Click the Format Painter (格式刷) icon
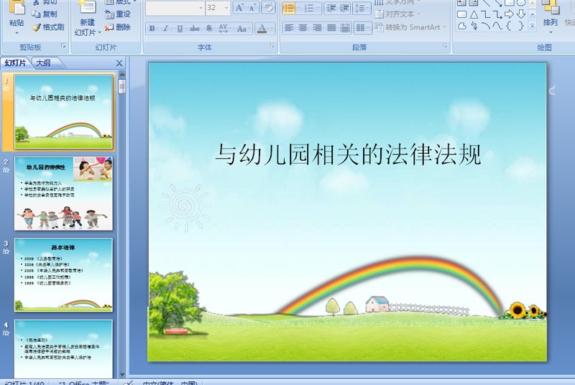Image resolution: width=575 pixels, height=385 pixels. (x=37, y=27)
